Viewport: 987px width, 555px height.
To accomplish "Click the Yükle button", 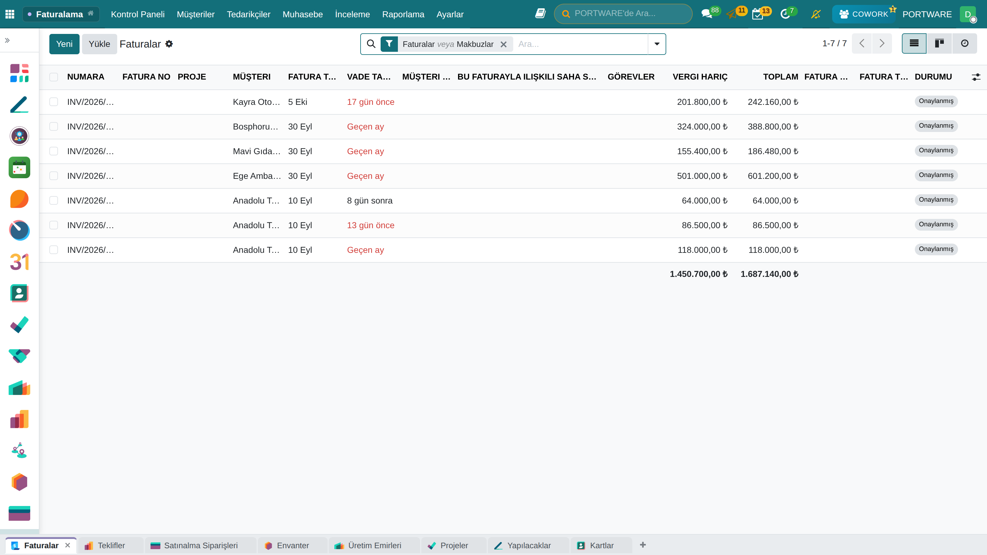I will 99,44.
